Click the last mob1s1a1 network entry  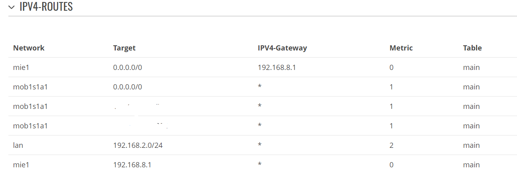(x=30, y=126)
